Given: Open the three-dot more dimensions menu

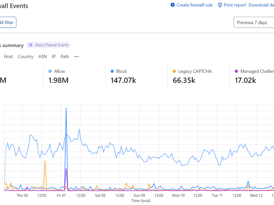Looking at the screenshot, I should (x=76, y=57).
